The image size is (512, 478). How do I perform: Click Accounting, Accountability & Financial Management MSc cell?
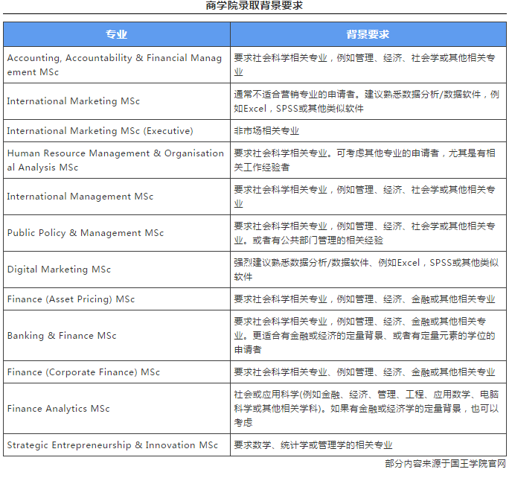pos(115,65)
